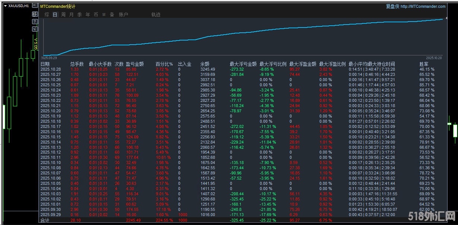Viewport: 458px width, 225px height.
Task: Switch to the 周 weekly tab
Action: pos(63,15)
